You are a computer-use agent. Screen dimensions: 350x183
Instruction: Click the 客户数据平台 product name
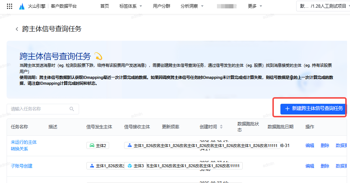[64, 6]
